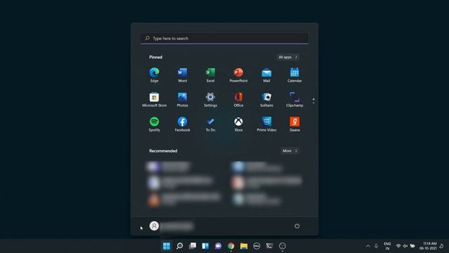Open the Edge browser from pinned apps
Image resolution: width=449 pixels, height=253 pixels.
(154, 75)
